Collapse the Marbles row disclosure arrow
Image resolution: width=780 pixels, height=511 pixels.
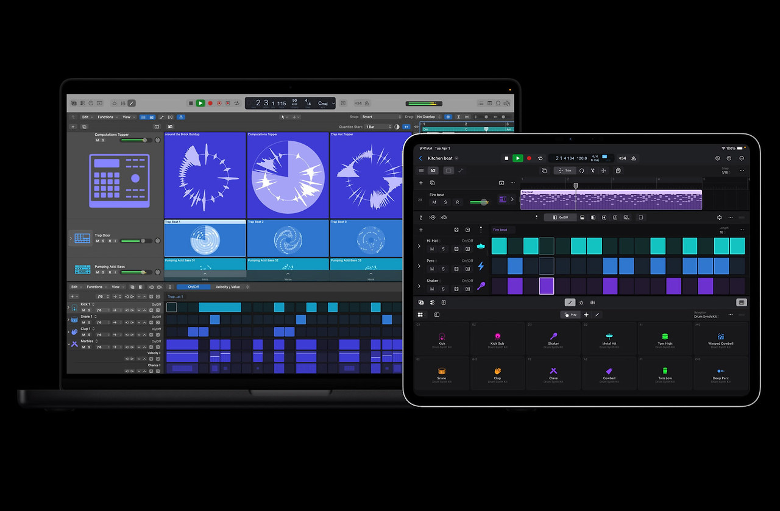[x=68, y=344]
